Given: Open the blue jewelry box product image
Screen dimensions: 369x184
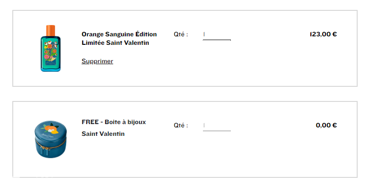Looking at the screenshot, I should (51, 139).
